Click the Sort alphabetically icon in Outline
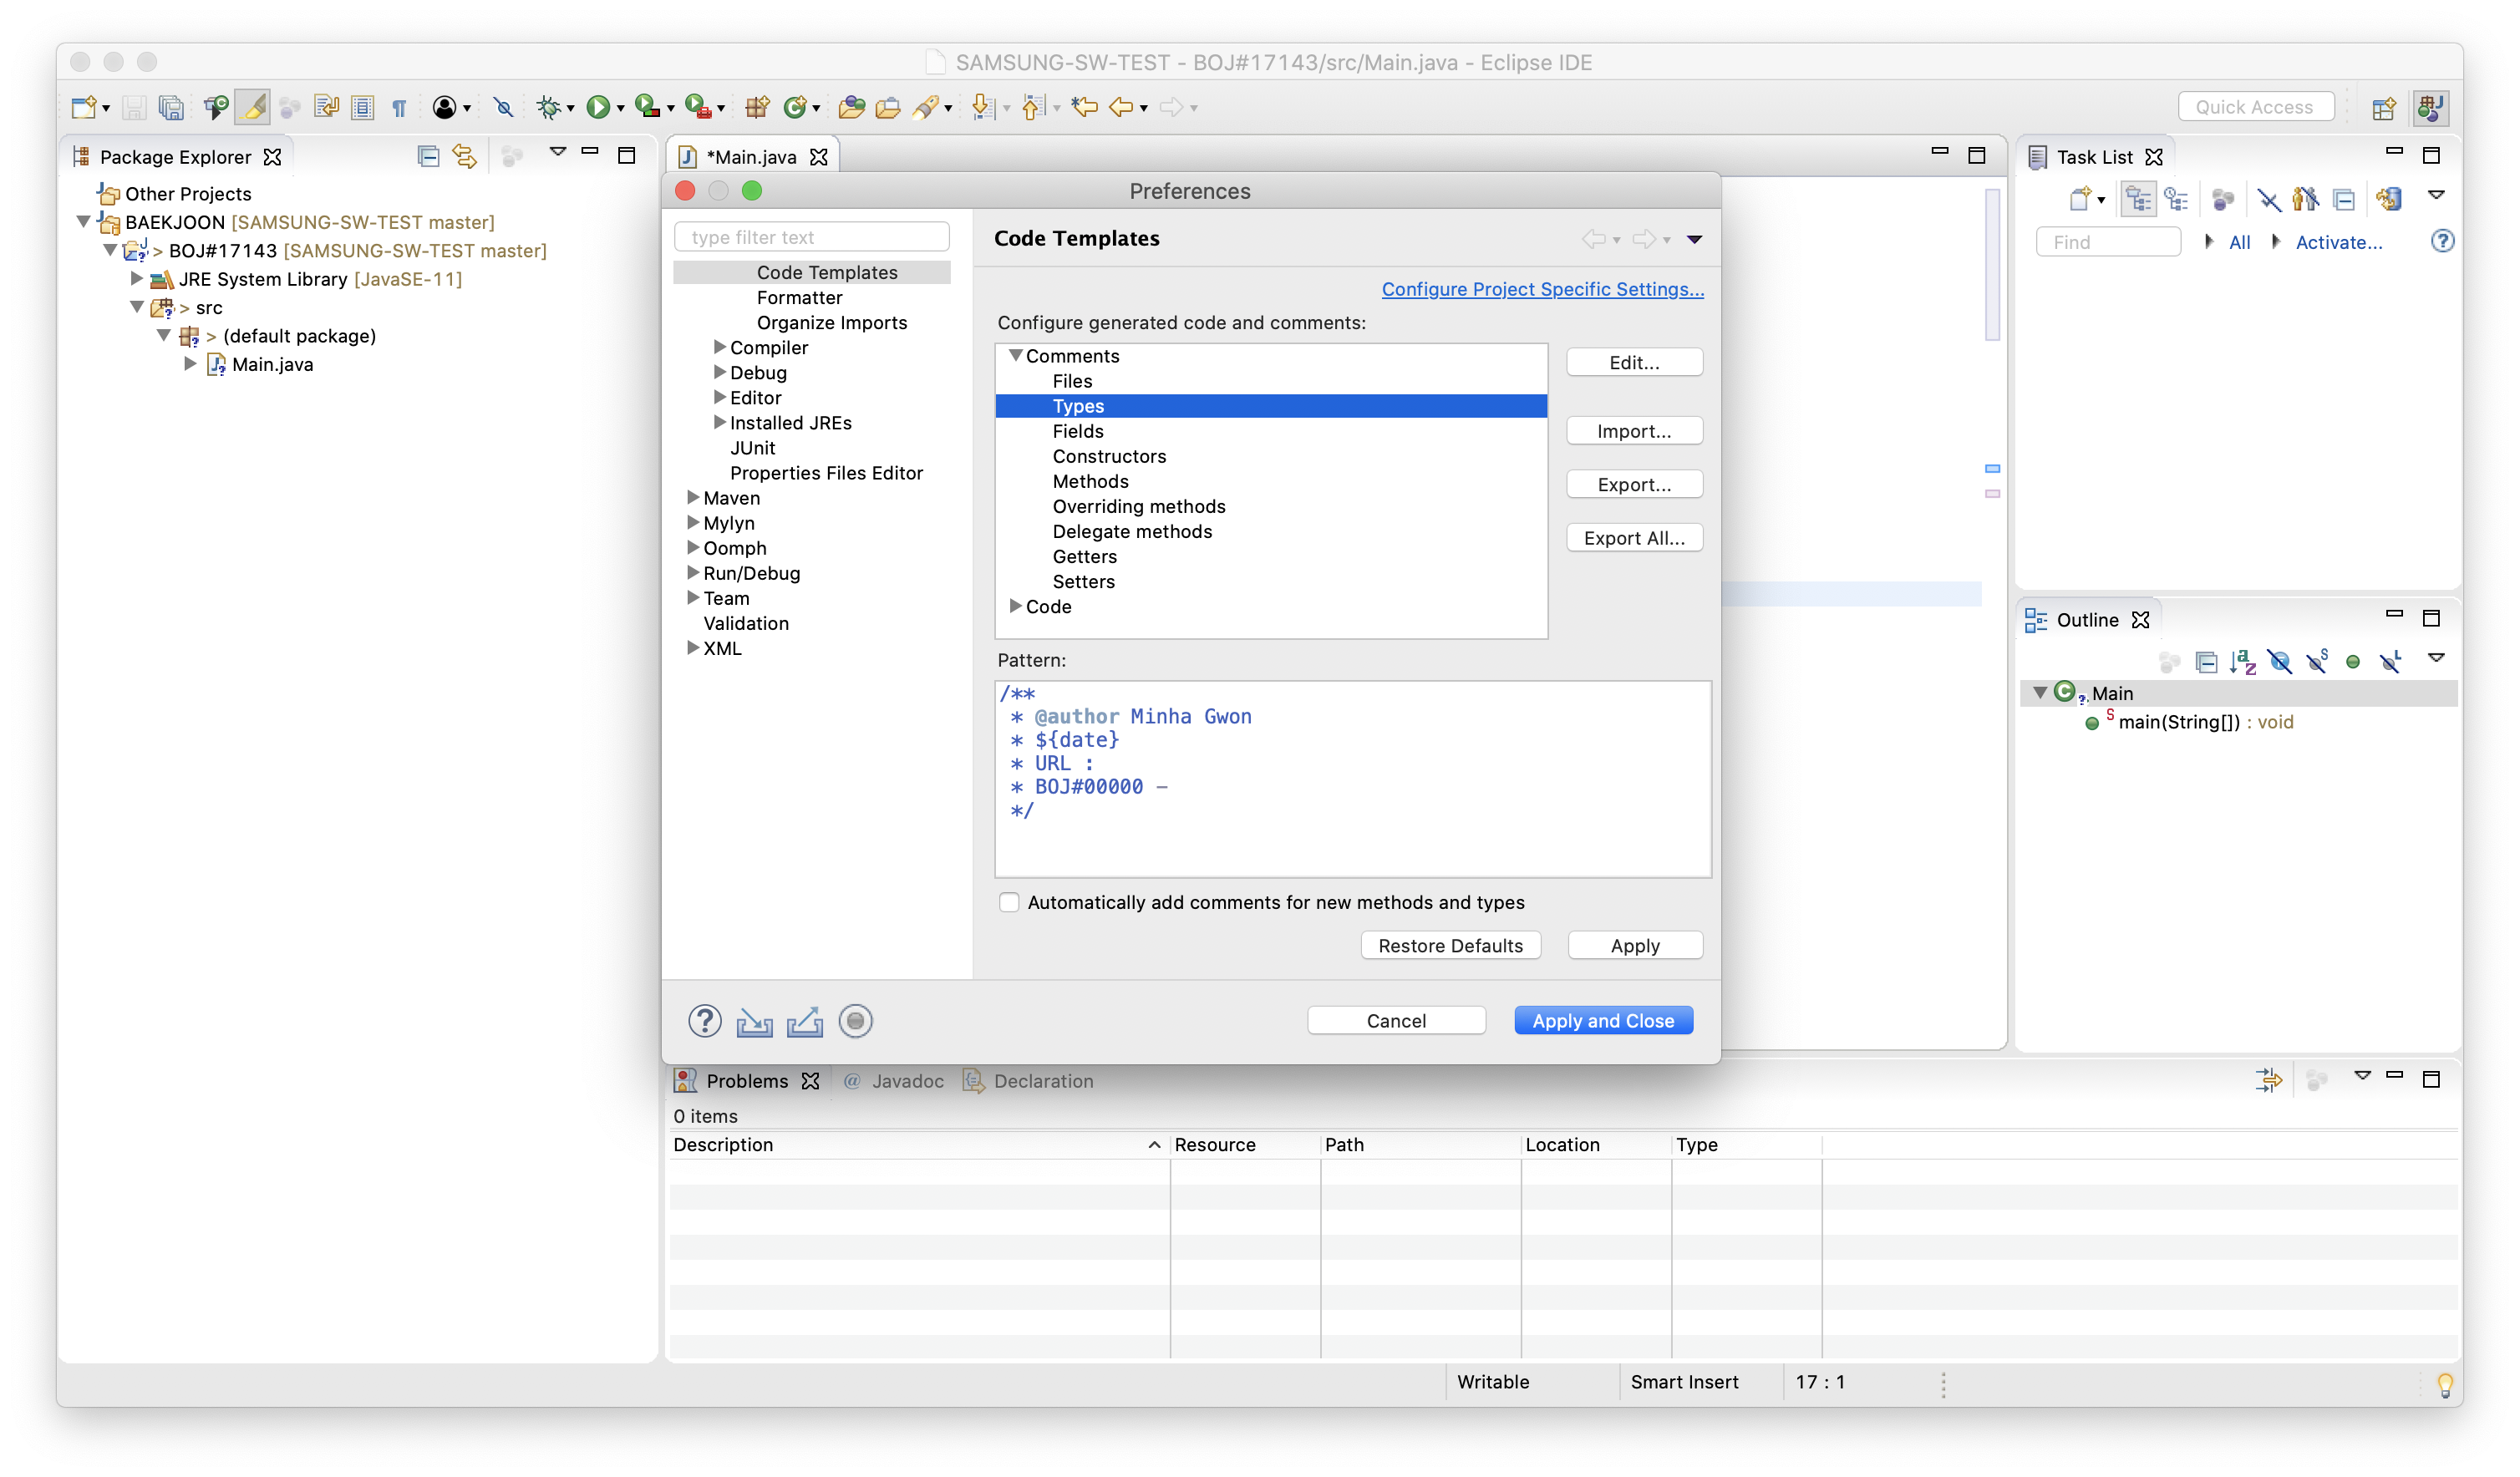 2243,661
